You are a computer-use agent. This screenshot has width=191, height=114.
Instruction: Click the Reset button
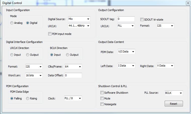tap(174, 104)
